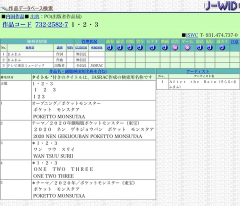This screenshot has width=240, height=206.
Task: Click the ゲーム column heading
Action: pos(187,41)
